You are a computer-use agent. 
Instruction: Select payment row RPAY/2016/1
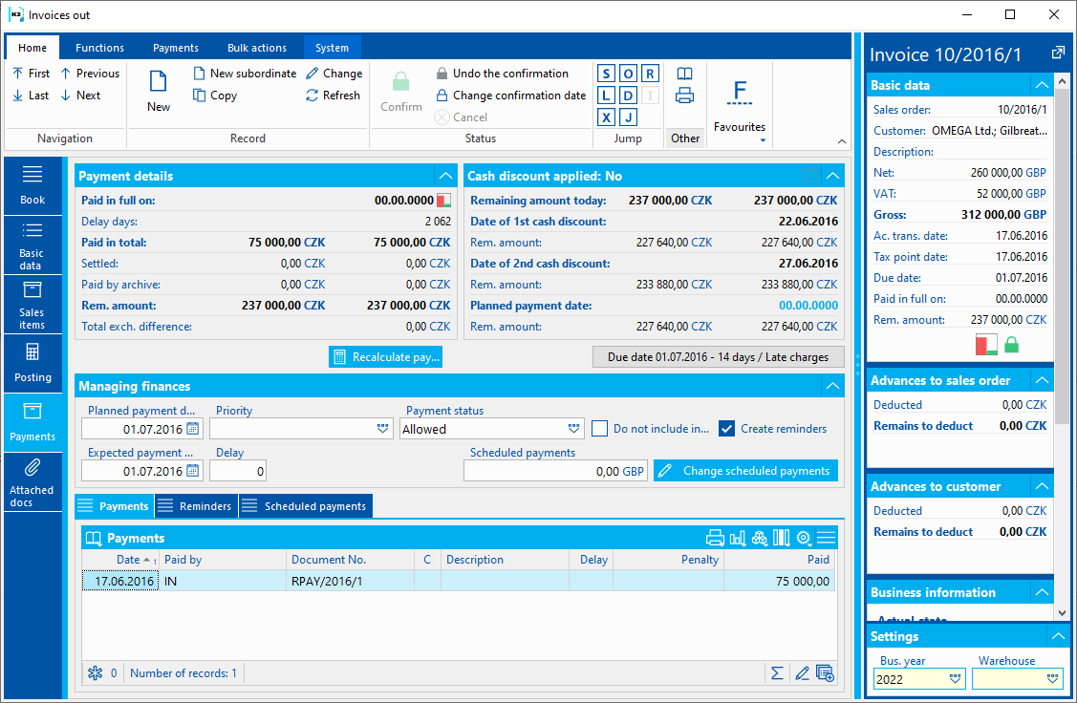tap(459, 581)
